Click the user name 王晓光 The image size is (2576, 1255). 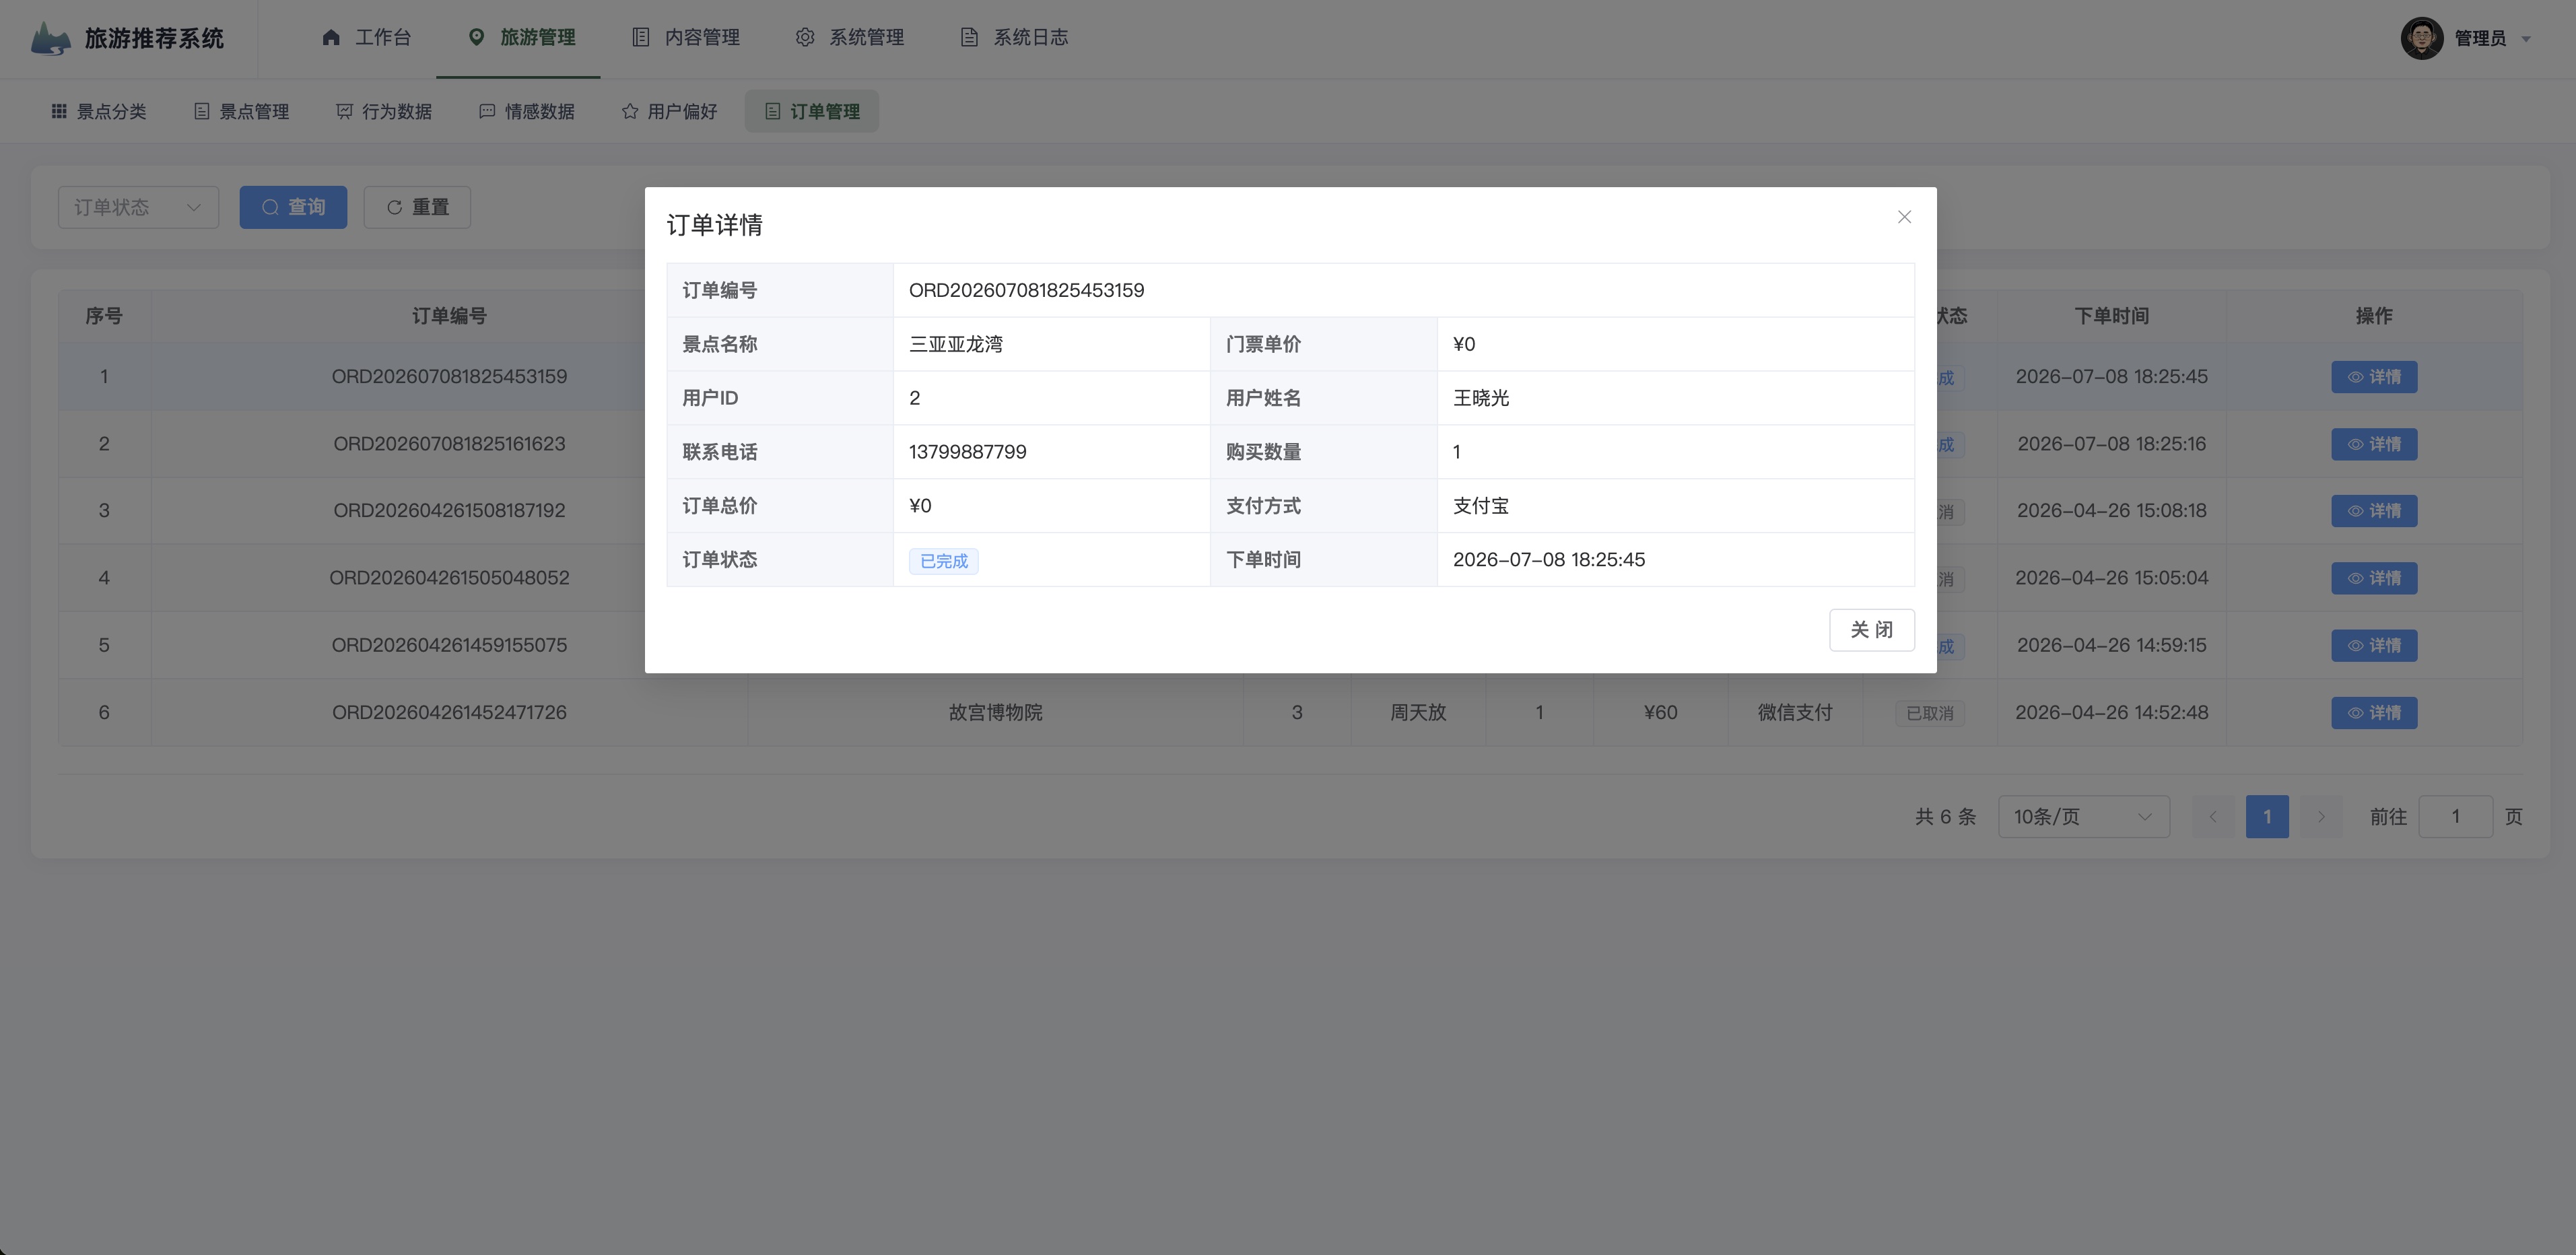click(1481, 398)
